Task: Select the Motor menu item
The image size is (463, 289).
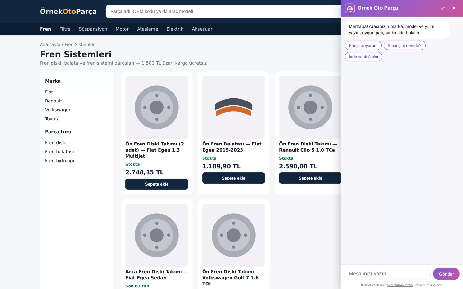Action: [122, 29]
